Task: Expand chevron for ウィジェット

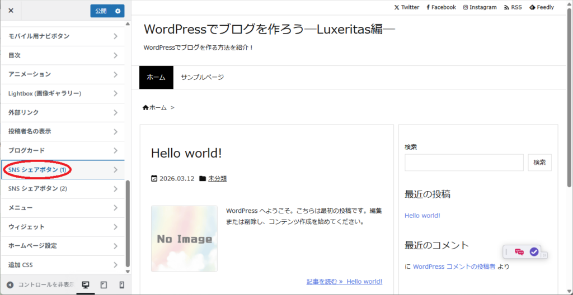Action: 115,227
